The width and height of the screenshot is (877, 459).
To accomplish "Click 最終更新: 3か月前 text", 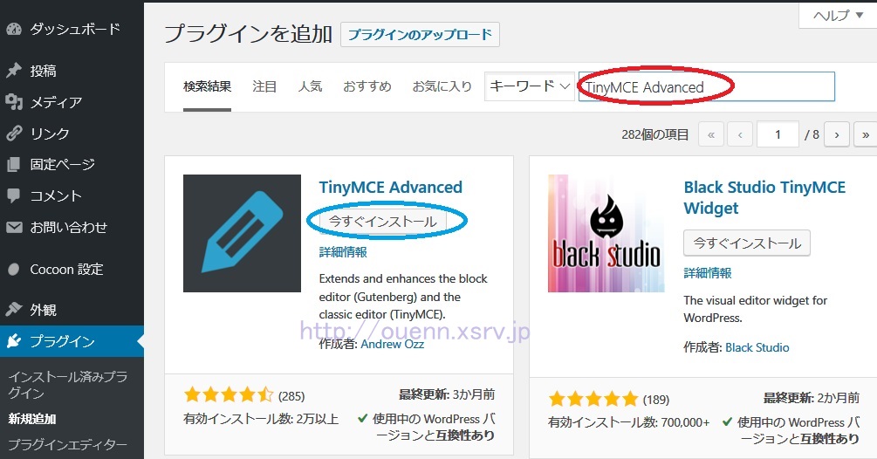I will (x=447, y=394).
